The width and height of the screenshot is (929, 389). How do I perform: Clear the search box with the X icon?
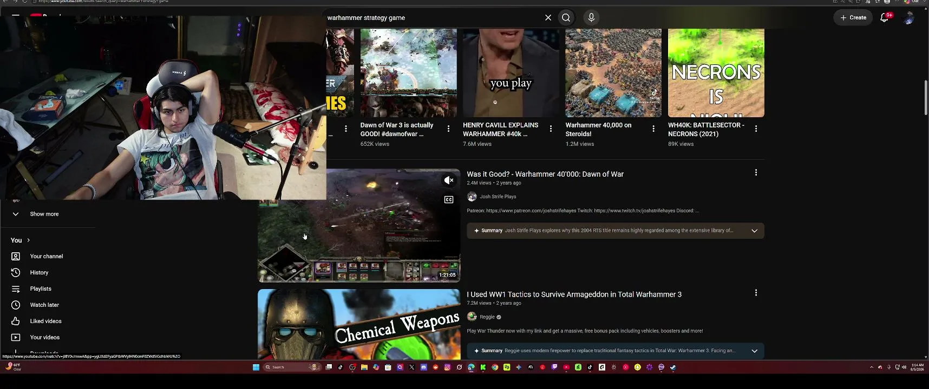click(548, 18)
